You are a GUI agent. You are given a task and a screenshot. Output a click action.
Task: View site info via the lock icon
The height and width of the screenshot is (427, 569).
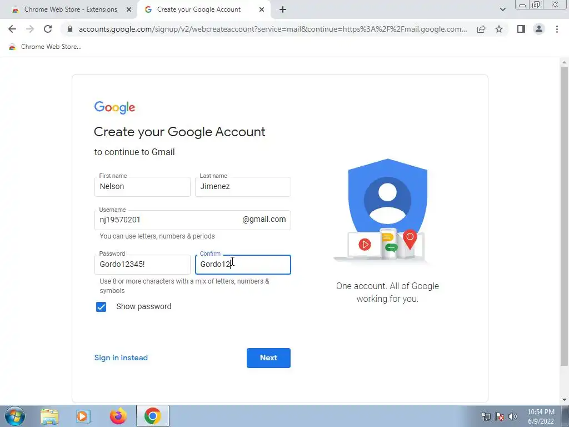pyautogui.click(x=70, y=29)
